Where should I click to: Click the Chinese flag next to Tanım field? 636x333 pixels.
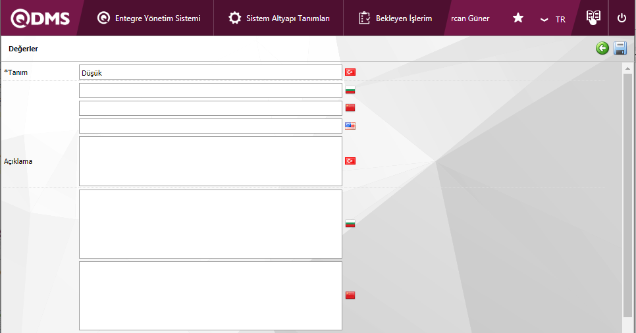point(350,107)
